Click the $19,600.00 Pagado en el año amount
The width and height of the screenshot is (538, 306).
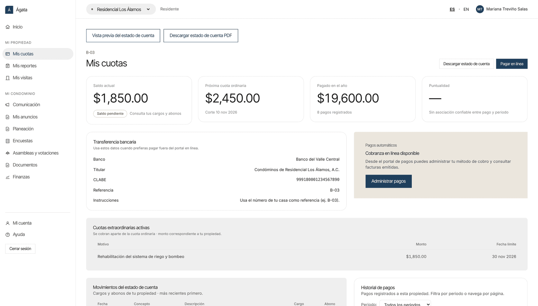point(348,98)
